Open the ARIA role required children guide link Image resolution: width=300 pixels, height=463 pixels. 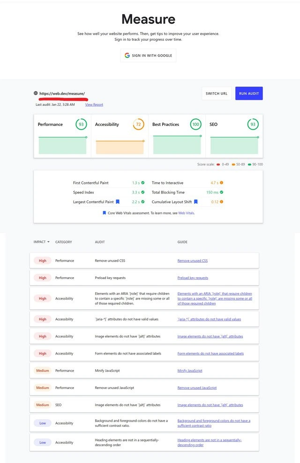point(215,299)
